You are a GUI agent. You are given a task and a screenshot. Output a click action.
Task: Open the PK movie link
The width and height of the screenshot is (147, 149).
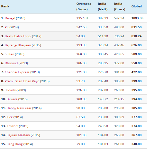7,27
